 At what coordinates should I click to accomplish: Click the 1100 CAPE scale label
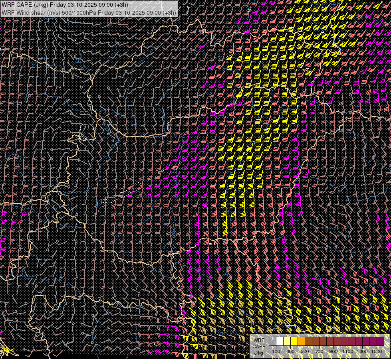tap(348, 351)
